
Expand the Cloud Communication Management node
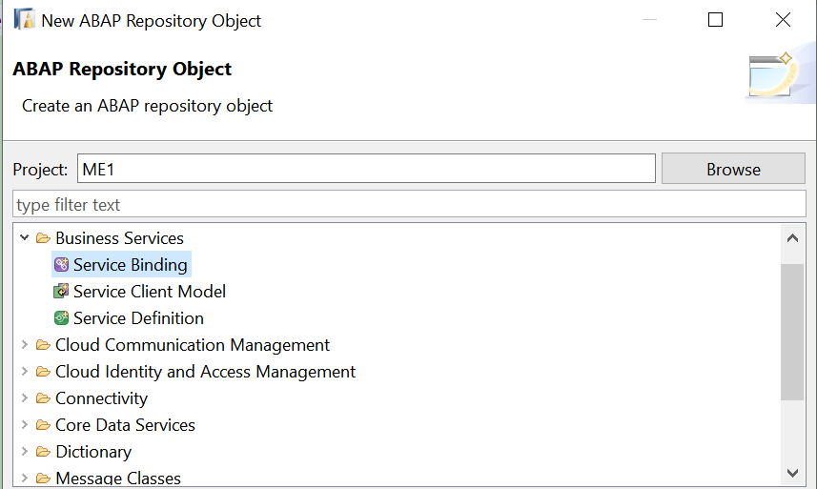[x=24, y=344]
